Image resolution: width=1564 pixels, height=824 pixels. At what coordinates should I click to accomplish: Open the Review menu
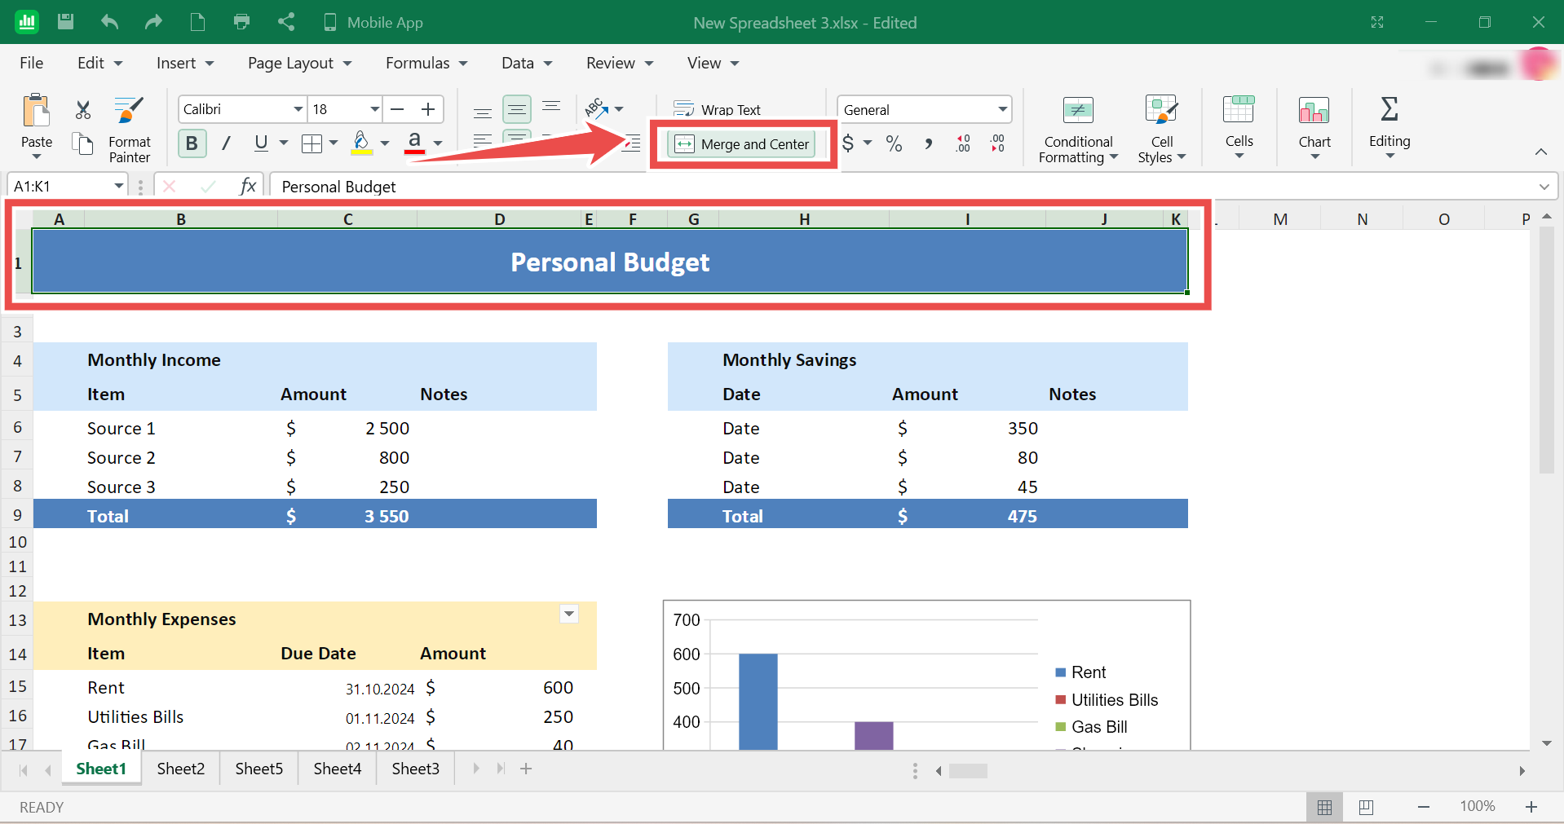tap(620, 63)
